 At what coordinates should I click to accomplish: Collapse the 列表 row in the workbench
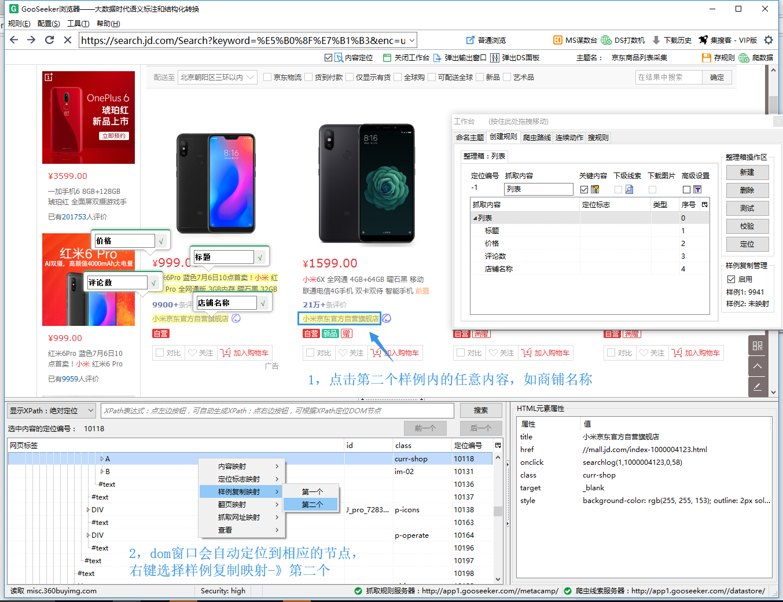click(475, 218)
